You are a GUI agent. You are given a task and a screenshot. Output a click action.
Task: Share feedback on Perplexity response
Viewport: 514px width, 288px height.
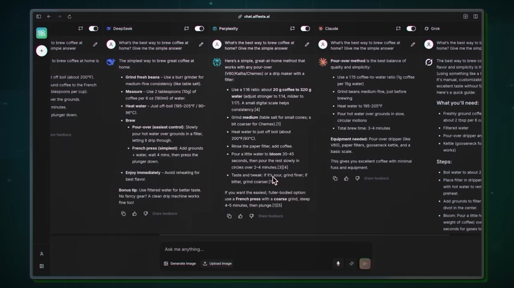pyautogui.click(x=270, y=216)
